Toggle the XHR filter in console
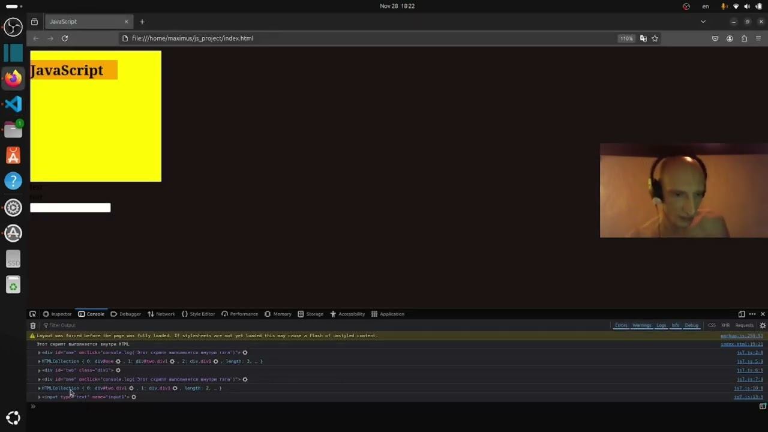Screen dimensions: 768x432 click(725, 325)
